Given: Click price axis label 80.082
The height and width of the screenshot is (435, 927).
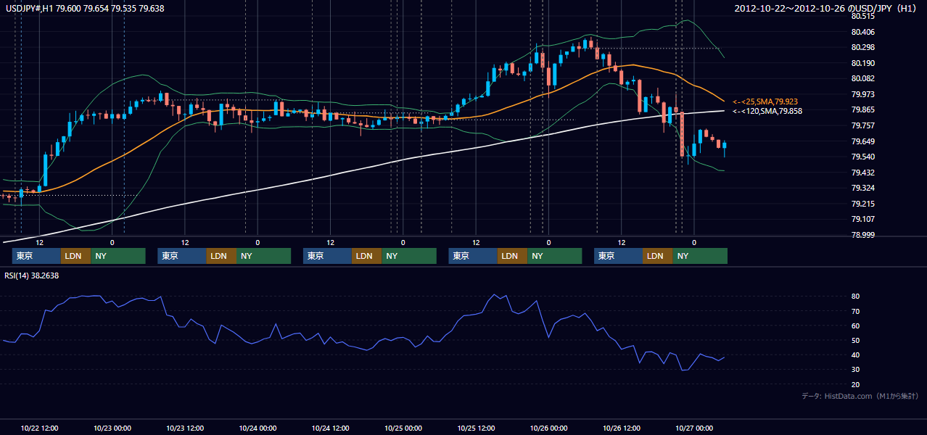Looking at the screenshot, I should (864, 78).
